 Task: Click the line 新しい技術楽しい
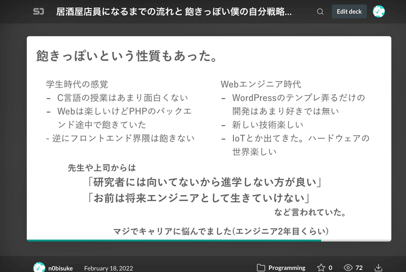267,125
